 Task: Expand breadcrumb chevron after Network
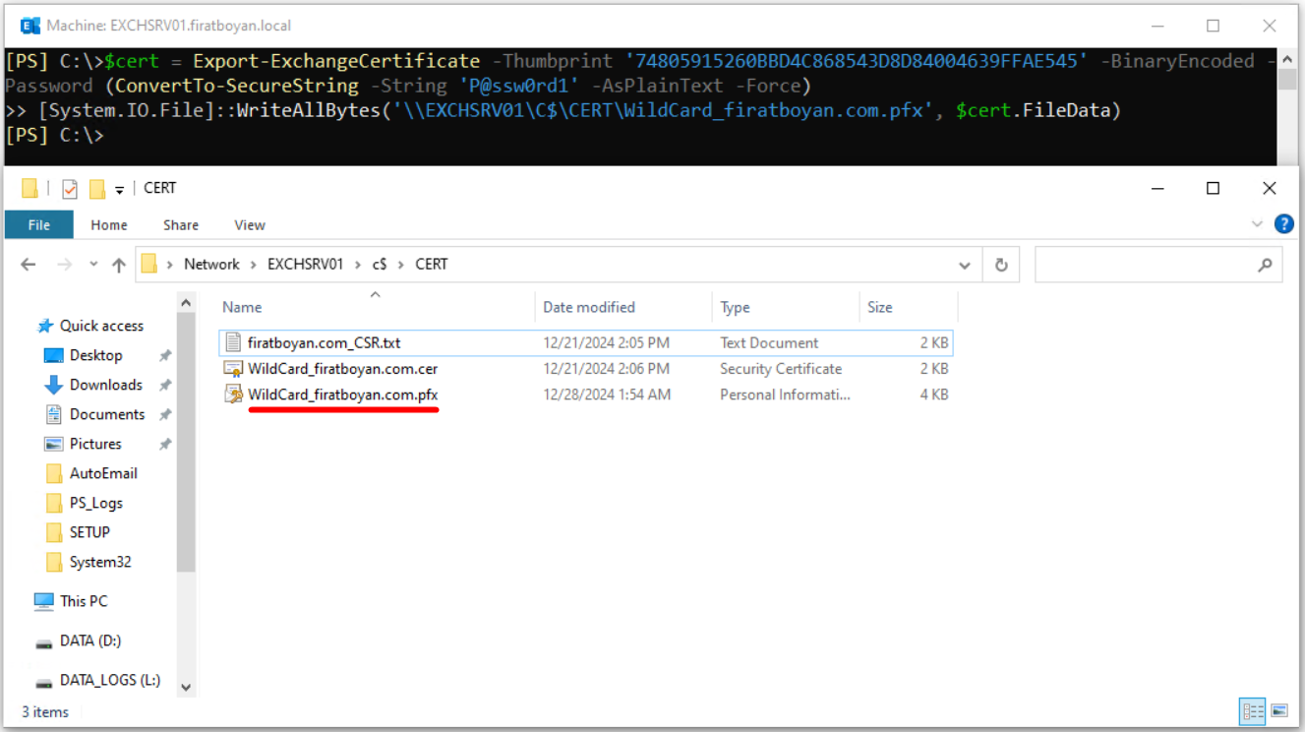coord(254,265)
